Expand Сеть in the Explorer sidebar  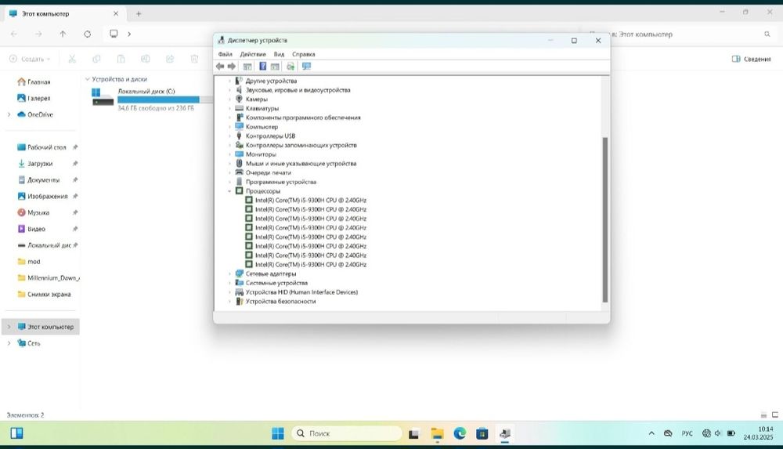(x=9, y=343)
